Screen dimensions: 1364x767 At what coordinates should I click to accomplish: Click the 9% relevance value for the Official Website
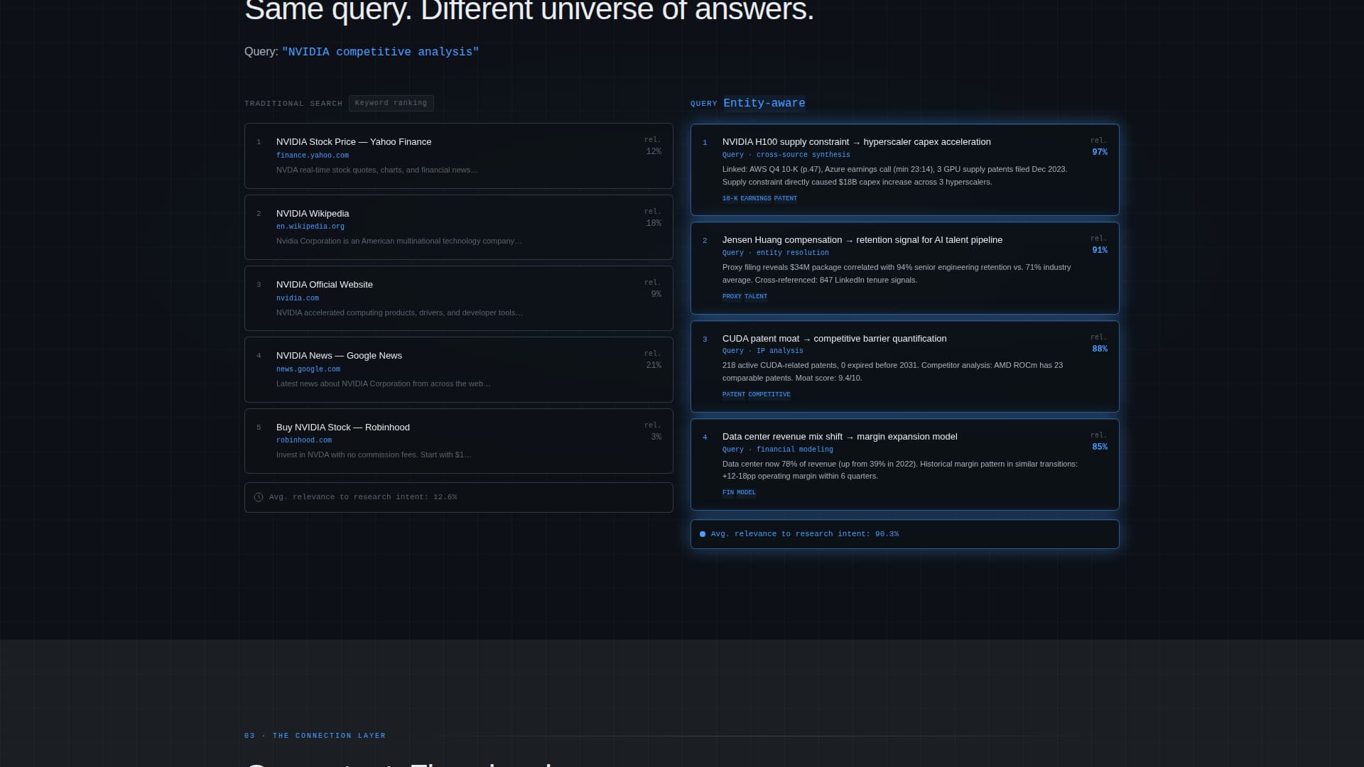point(656,295)
